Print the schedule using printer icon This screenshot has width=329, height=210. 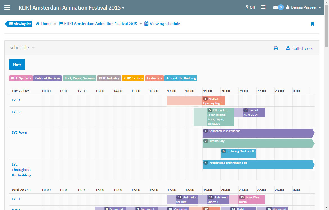tap(276, 48)
